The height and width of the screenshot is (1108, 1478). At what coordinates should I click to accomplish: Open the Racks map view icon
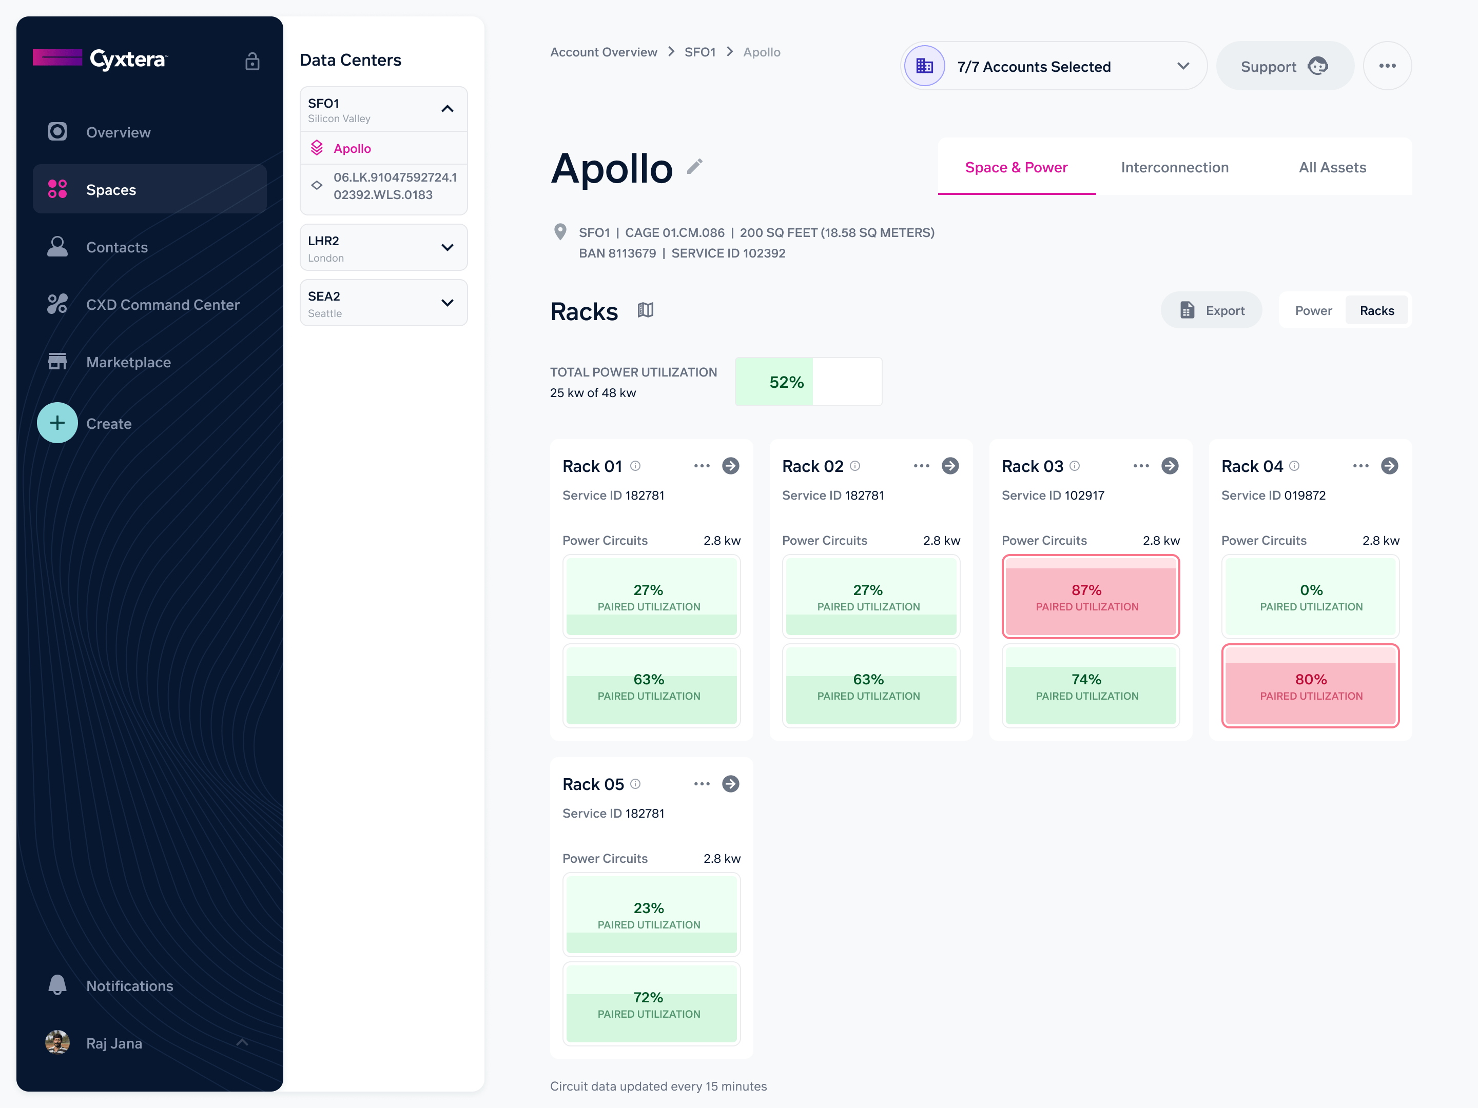(x=646, y=310)
